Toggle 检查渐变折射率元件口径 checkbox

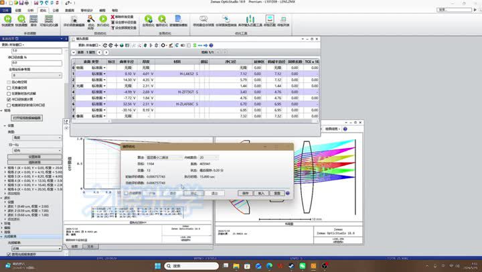coord(9,105)
